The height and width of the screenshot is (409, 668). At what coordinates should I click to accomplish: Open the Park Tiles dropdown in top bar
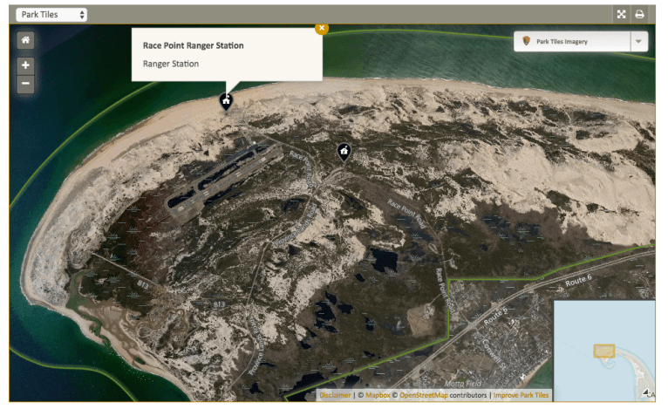[x=51, y=15]
